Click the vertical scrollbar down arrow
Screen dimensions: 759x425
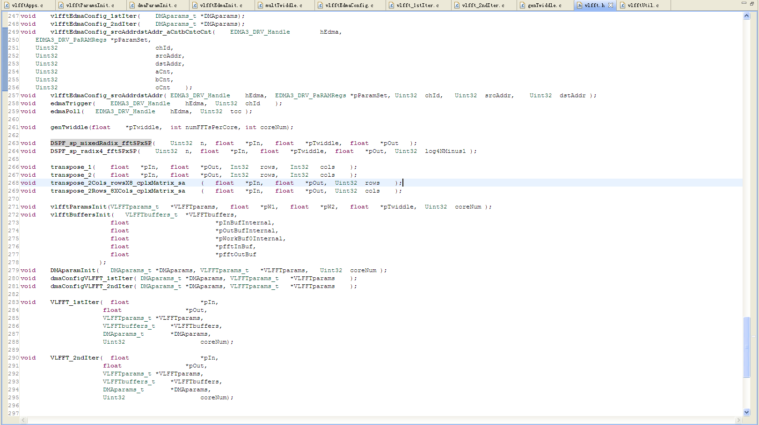pos(746,412)
